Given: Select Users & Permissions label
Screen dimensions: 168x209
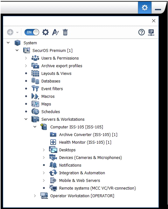Looking at the screenshot, I should (60, 58).
